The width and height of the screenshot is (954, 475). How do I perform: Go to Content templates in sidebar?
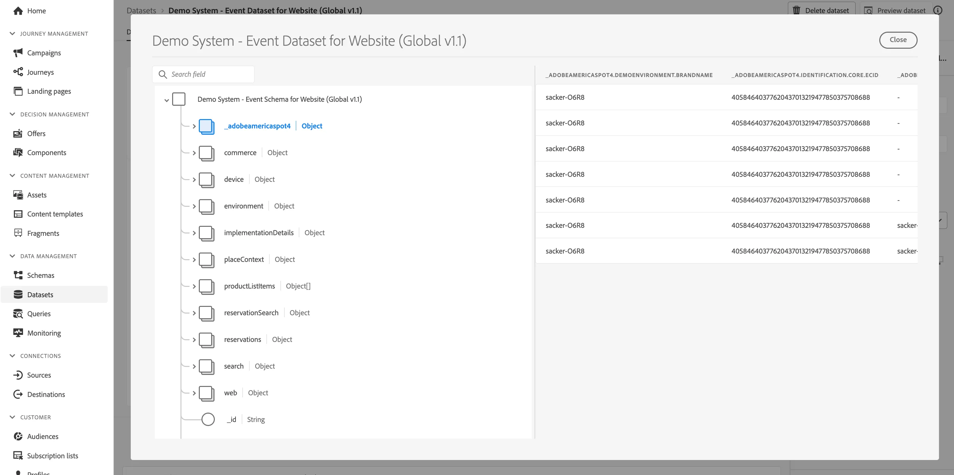coord(54,214)
